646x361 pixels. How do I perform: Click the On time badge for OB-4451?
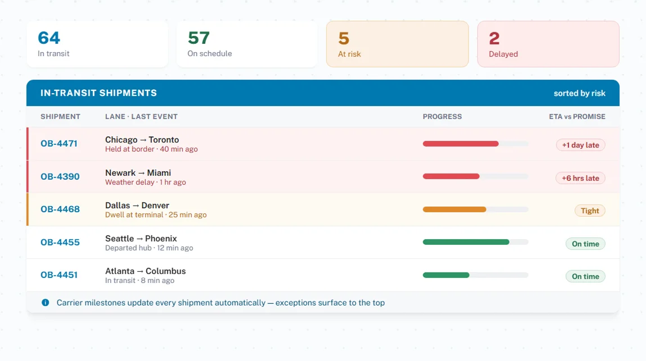tap(585, 276)
